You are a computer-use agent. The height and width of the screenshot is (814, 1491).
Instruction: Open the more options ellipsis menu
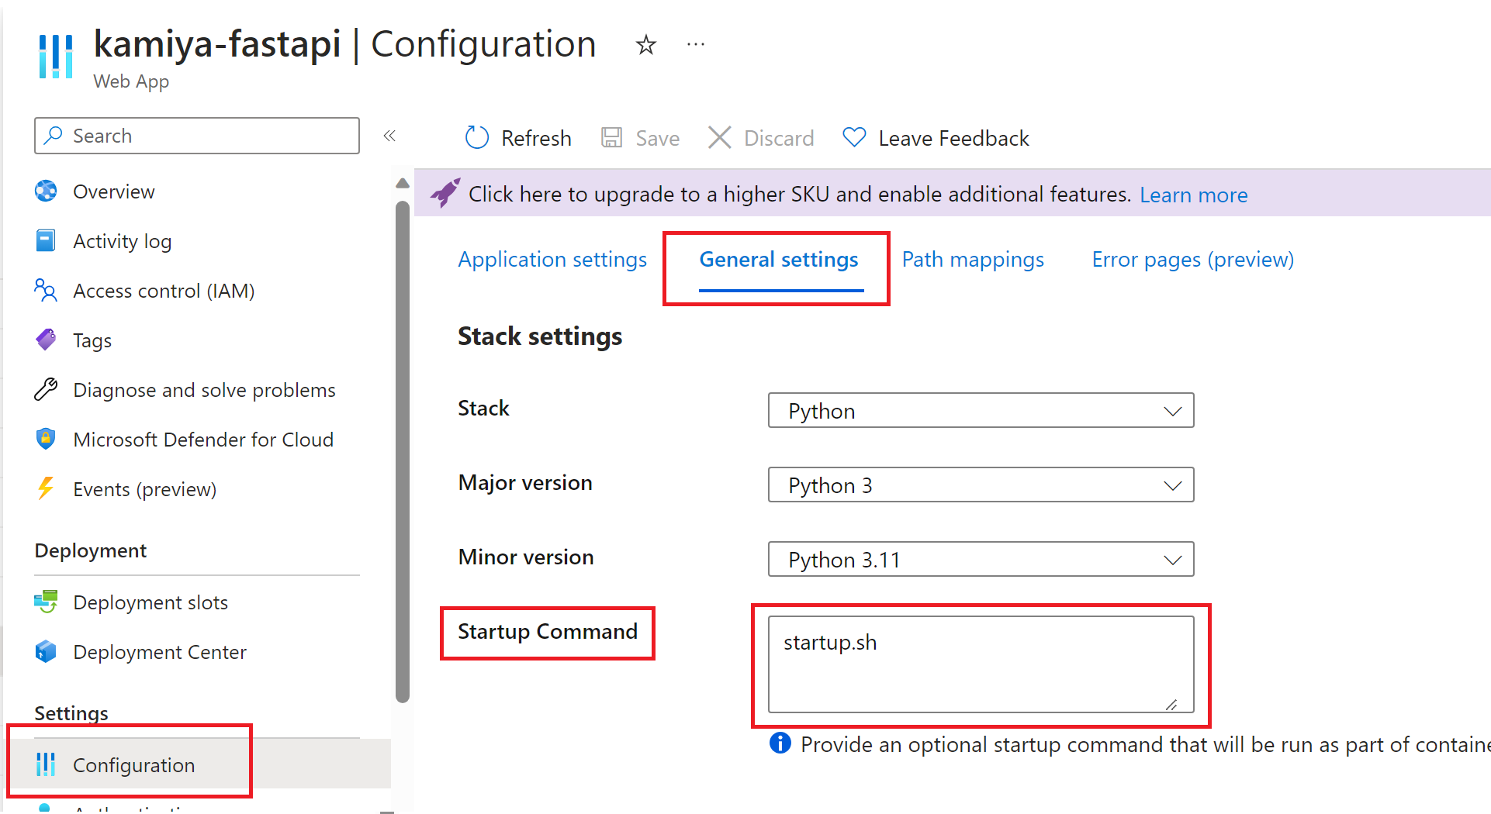[696, 45]
